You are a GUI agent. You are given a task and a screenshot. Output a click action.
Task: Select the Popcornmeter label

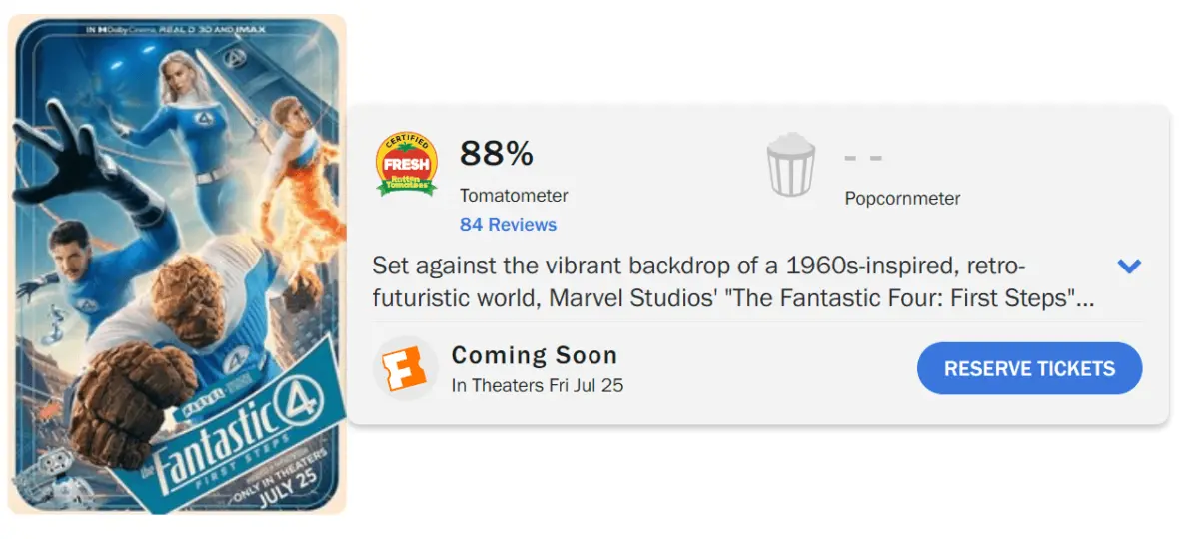[902, 199]
